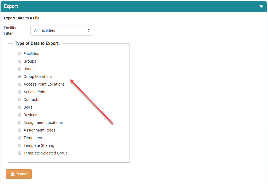Choose Users as export data type
Viewport: 268px width, 184px height.
tap(20, 69)
